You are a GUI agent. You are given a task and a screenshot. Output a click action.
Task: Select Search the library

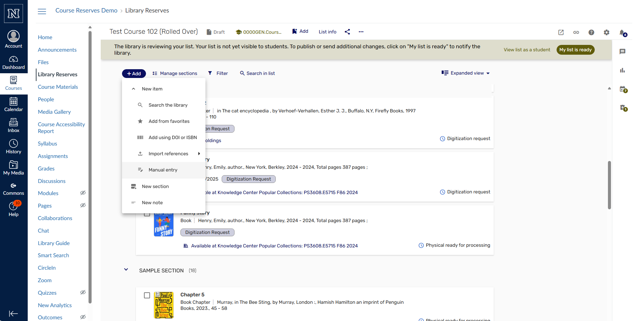click(164, 105)
